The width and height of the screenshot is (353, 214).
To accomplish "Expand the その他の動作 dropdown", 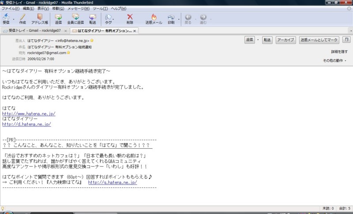I will (334, 60).
